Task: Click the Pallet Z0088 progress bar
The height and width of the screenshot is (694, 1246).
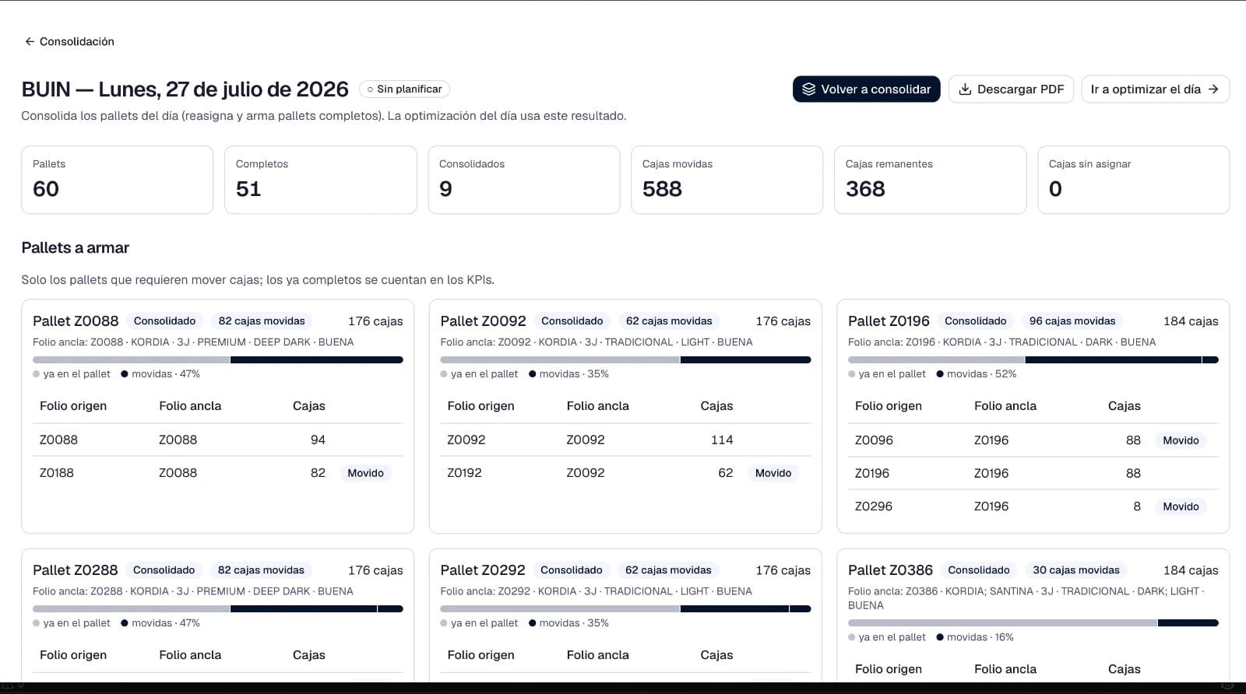Action: [218, 360]
